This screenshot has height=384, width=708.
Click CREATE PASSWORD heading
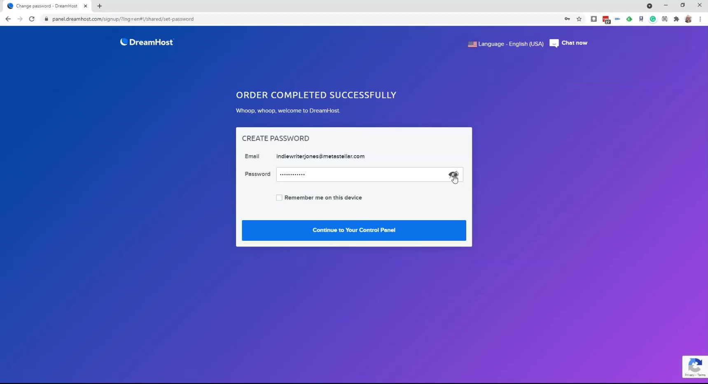276,139
